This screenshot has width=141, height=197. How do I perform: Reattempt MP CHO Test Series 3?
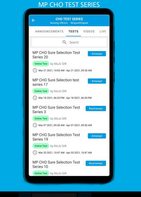pyautogui.click(x=96, y=109)
